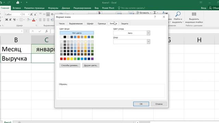Screen dimensions: 219x123
Task: Pick the purple swatch in standard colors row
Action: [x=92, y=59]
